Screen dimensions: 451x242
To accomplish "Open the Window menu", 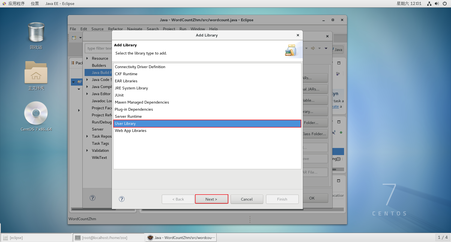I will (x=198, y=29).
